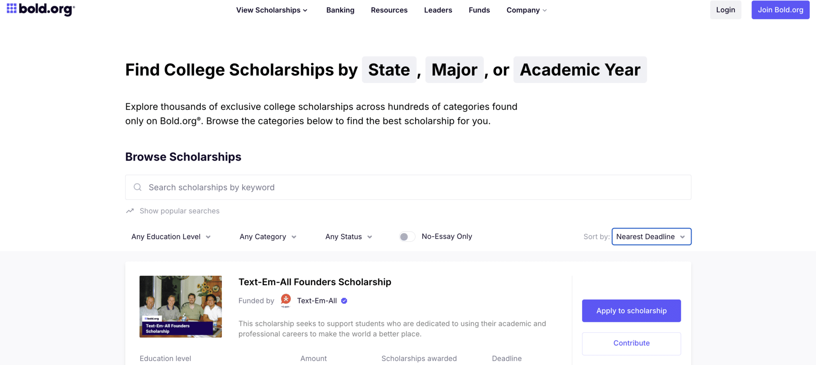The width and height of the screenshot is (816, 365).
Task: Expand the View Scholarships menu
Action: point(272,10)
